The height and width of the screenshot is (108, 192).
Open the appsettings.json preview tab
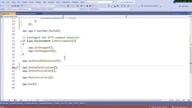176,14
